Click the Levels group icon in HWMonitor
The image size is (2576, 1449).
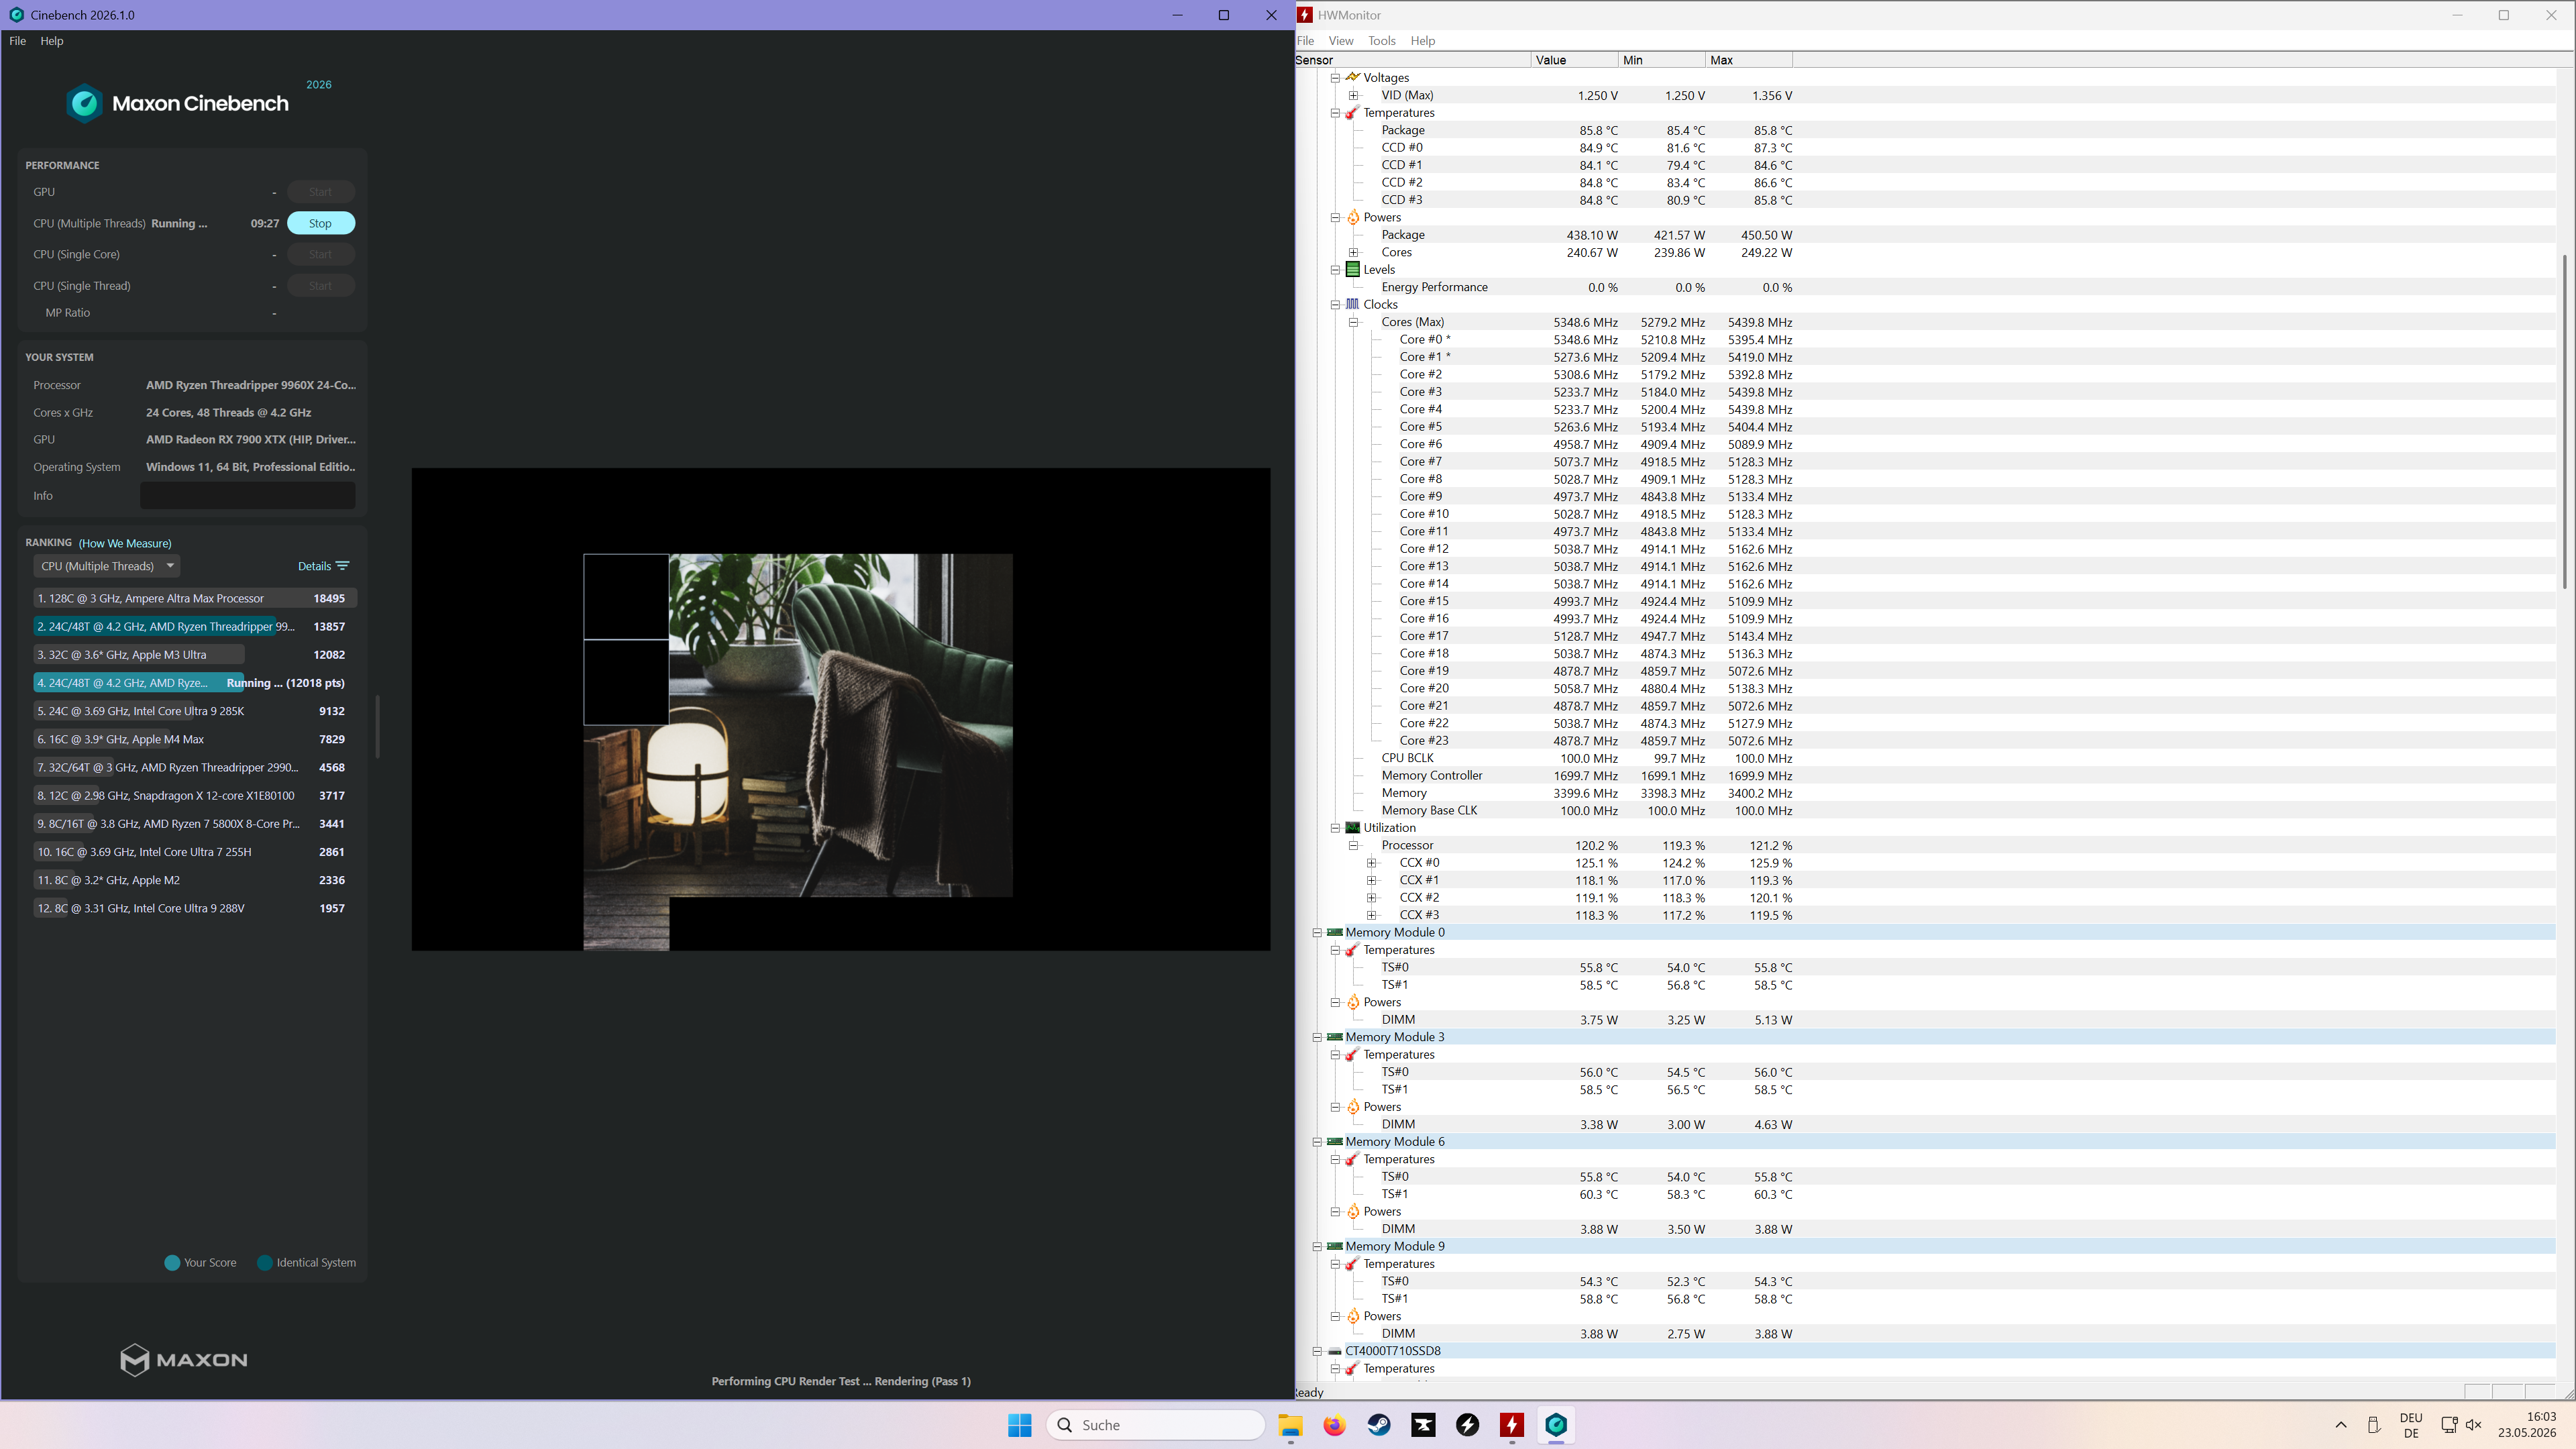1353,269
